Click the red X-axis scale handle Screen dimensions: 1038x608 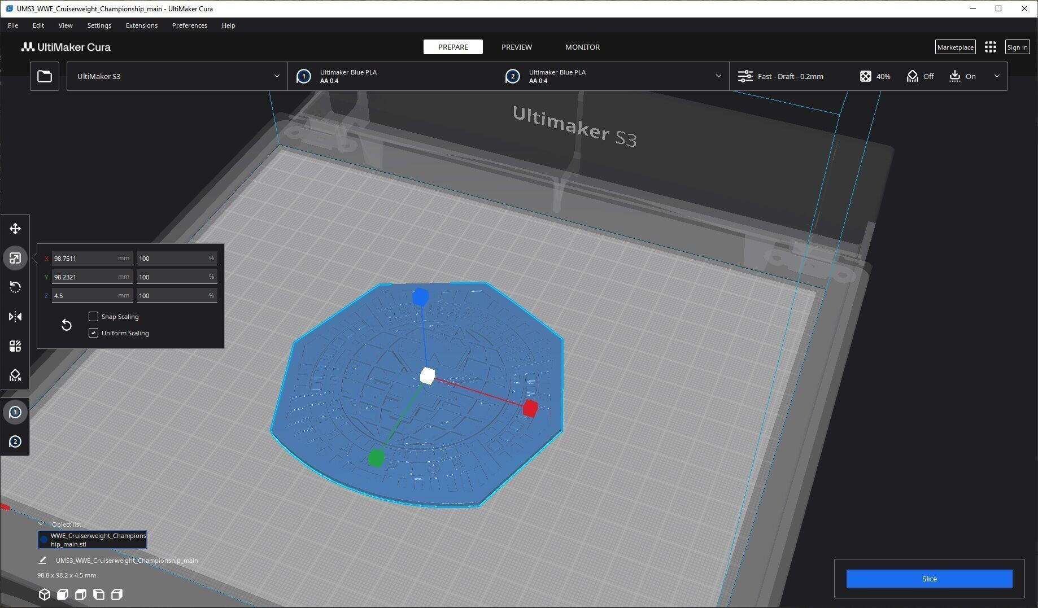[530, 408]
